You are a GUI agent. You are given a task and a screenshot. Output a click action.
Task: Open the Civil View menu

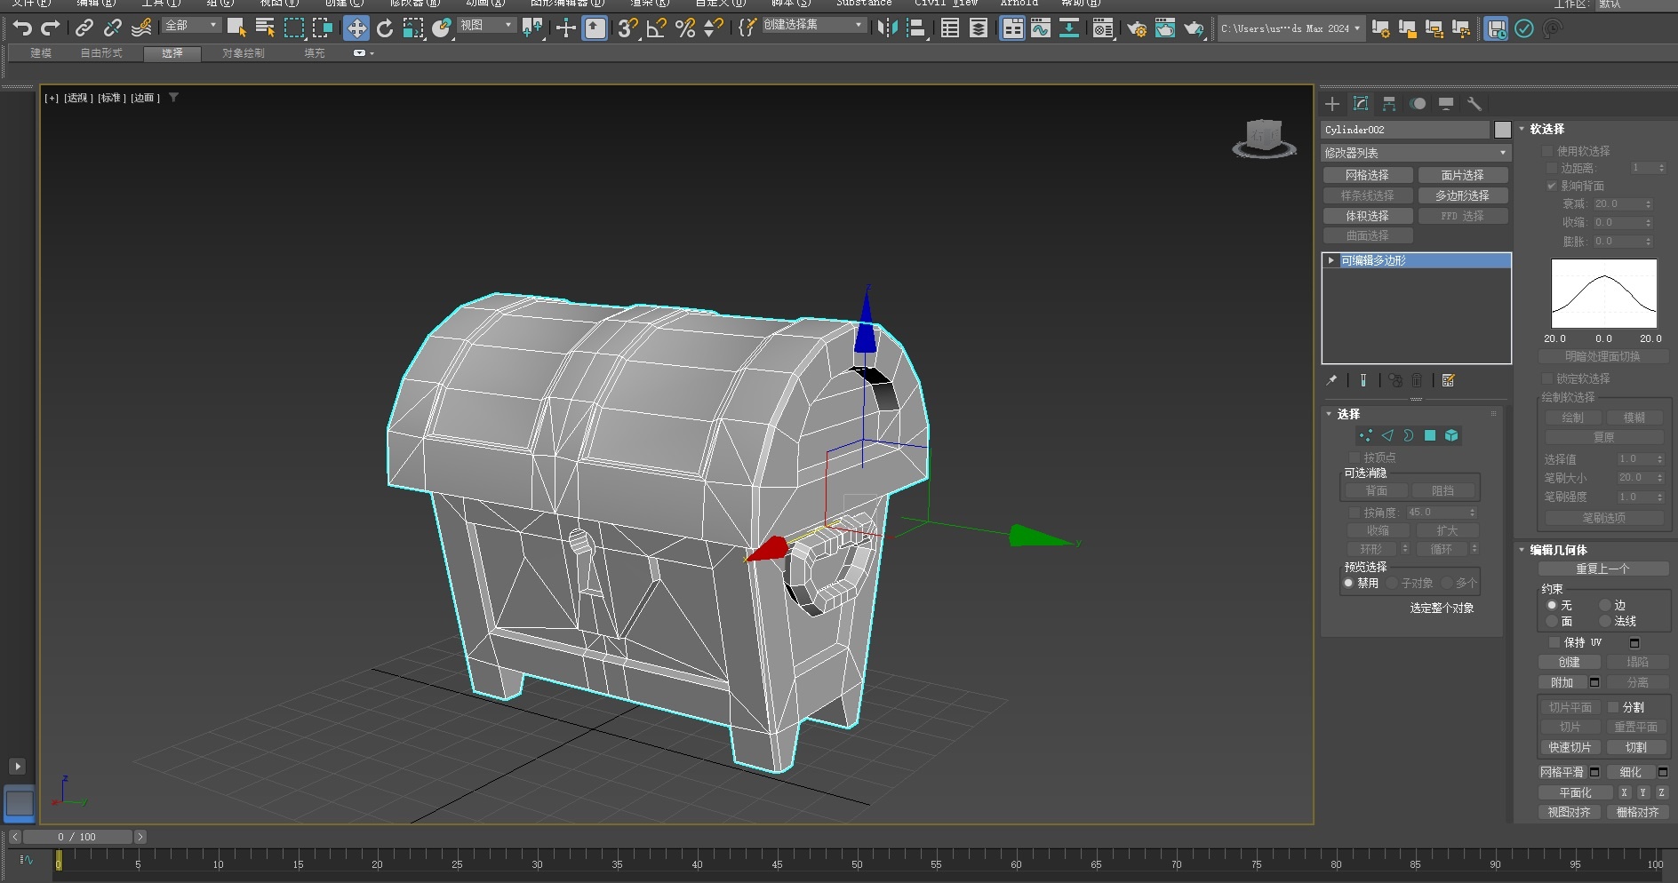[946, 3]
